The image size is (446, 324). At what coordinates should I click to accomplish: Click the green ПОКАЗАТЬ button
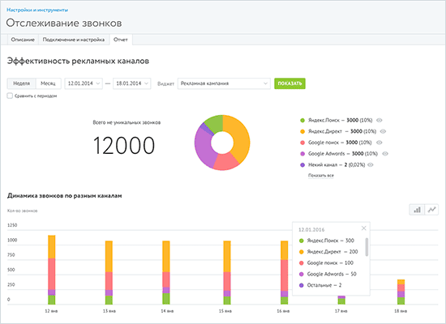pyautogui.click(x=289, y=83)
